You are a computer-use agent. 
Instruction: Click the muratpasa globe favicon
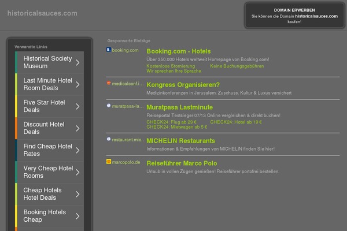[x=109, y=106]
